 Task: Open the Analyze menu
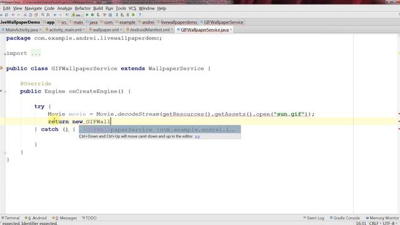tap(64, 8)
